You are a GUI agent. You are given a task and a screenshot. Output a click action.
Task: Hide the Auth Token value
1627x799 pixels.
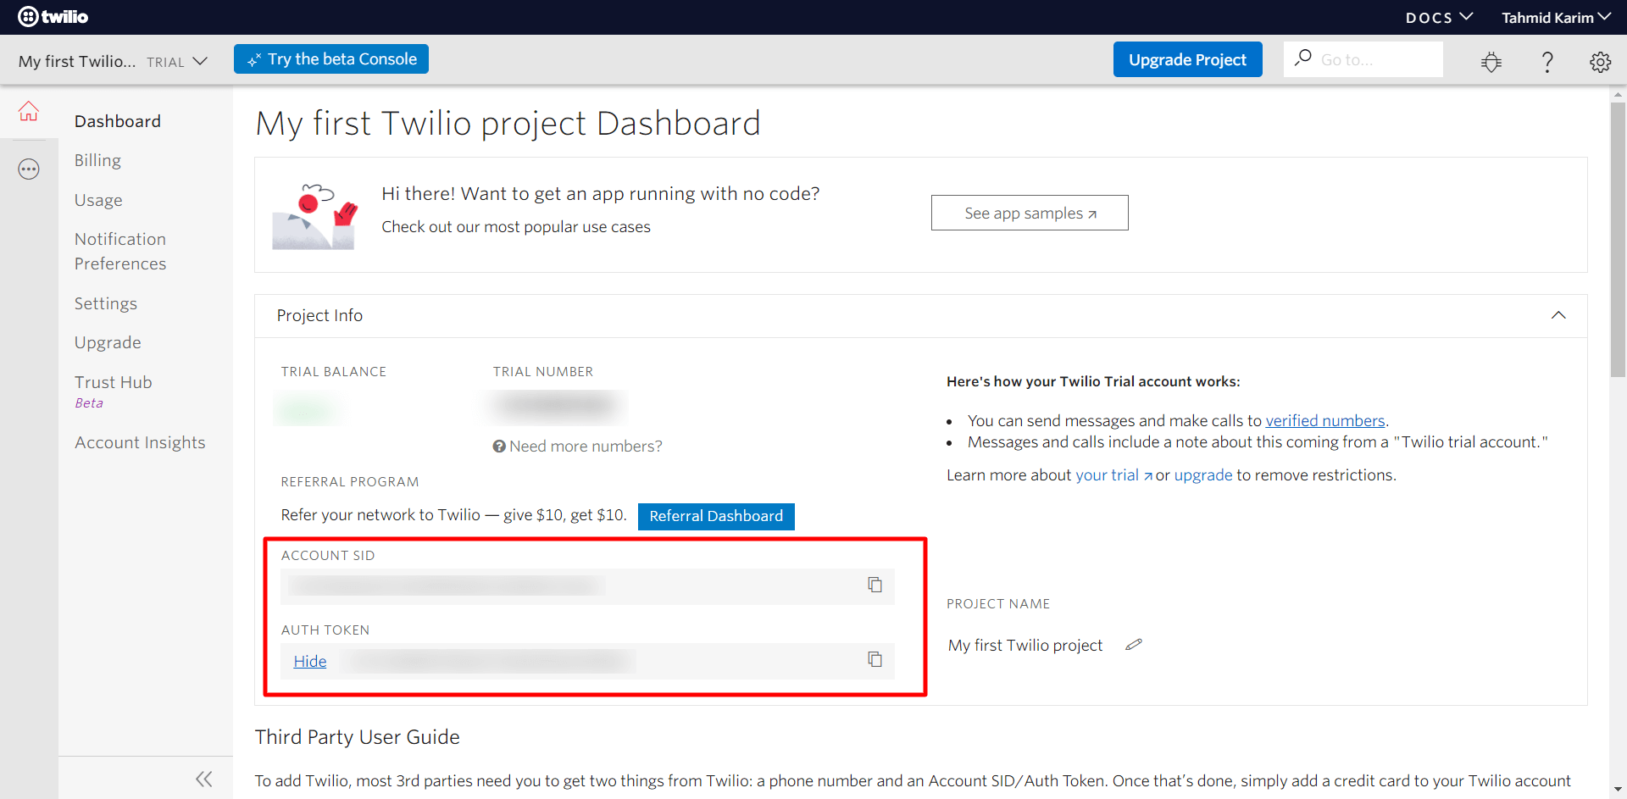click(309, 661)
